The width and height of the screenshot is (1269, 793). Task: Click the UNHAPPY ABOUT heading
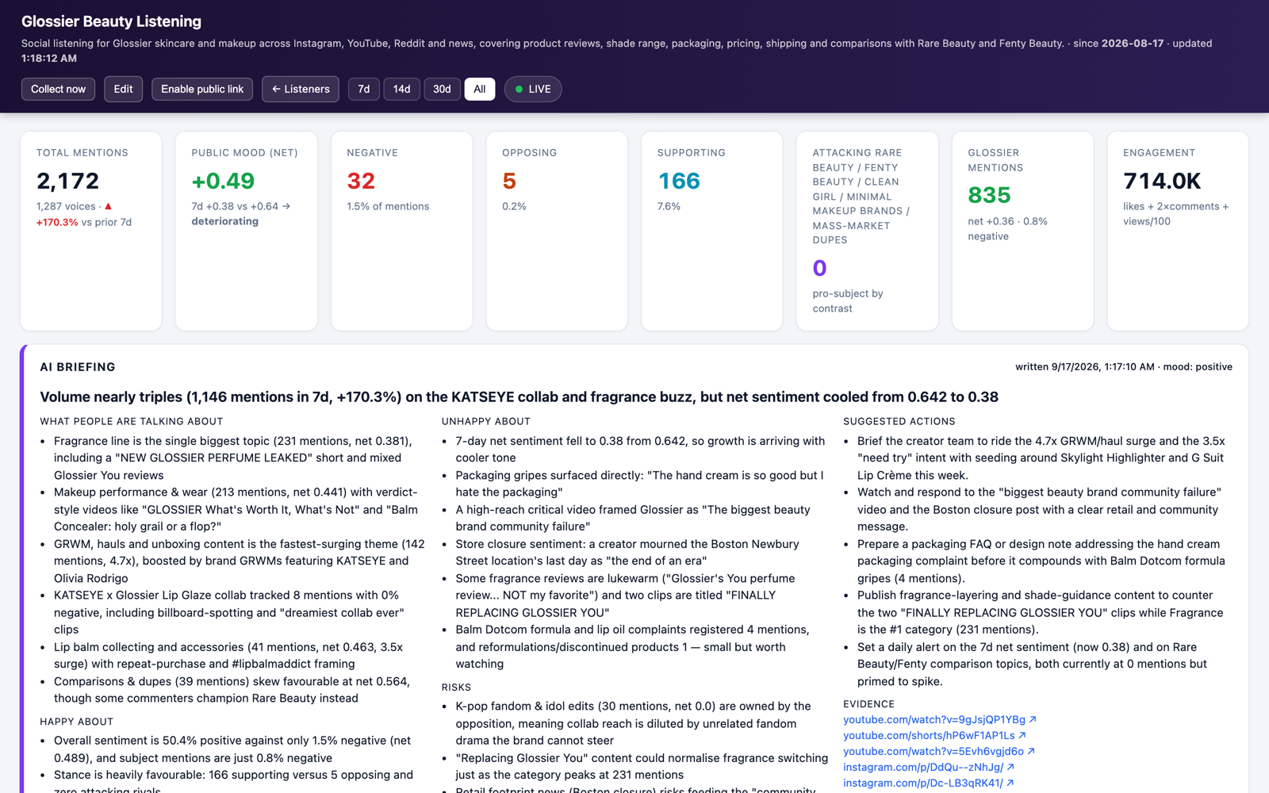coord(486,421)
